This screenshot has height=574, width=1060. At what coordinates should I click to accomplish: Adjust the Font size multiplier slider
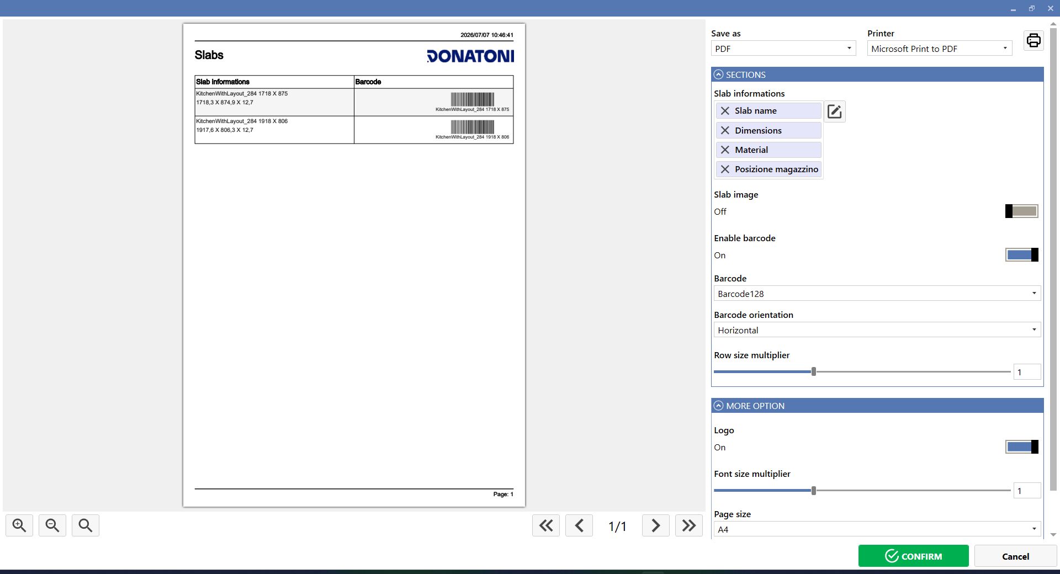point(813,491)
